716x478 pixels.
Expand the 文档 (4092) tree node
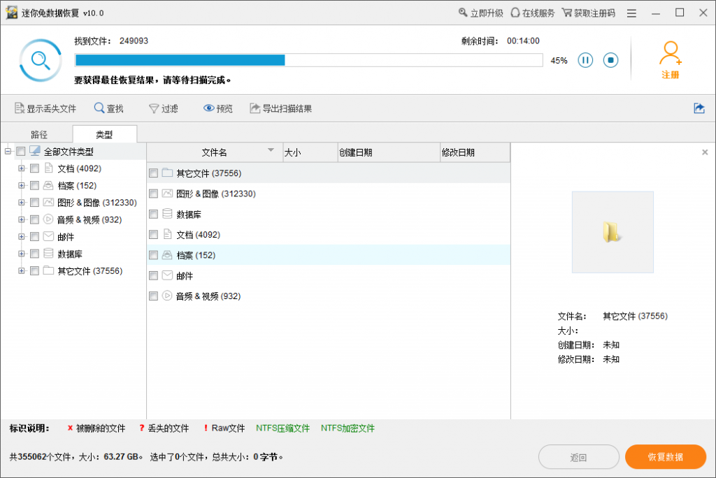pyautogui.click(x=22, y=168)
